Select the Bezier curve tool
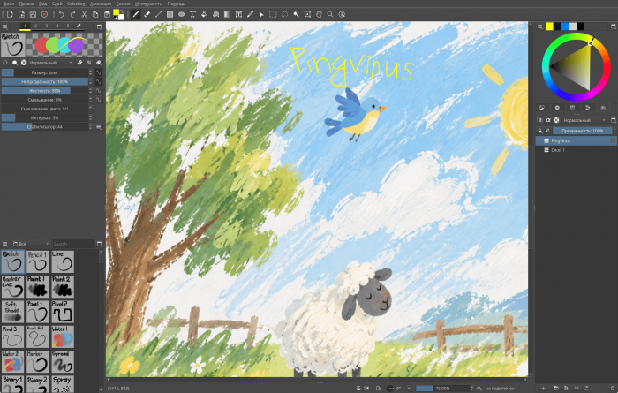This screenshot has height=393, width=618. point(192,15)
